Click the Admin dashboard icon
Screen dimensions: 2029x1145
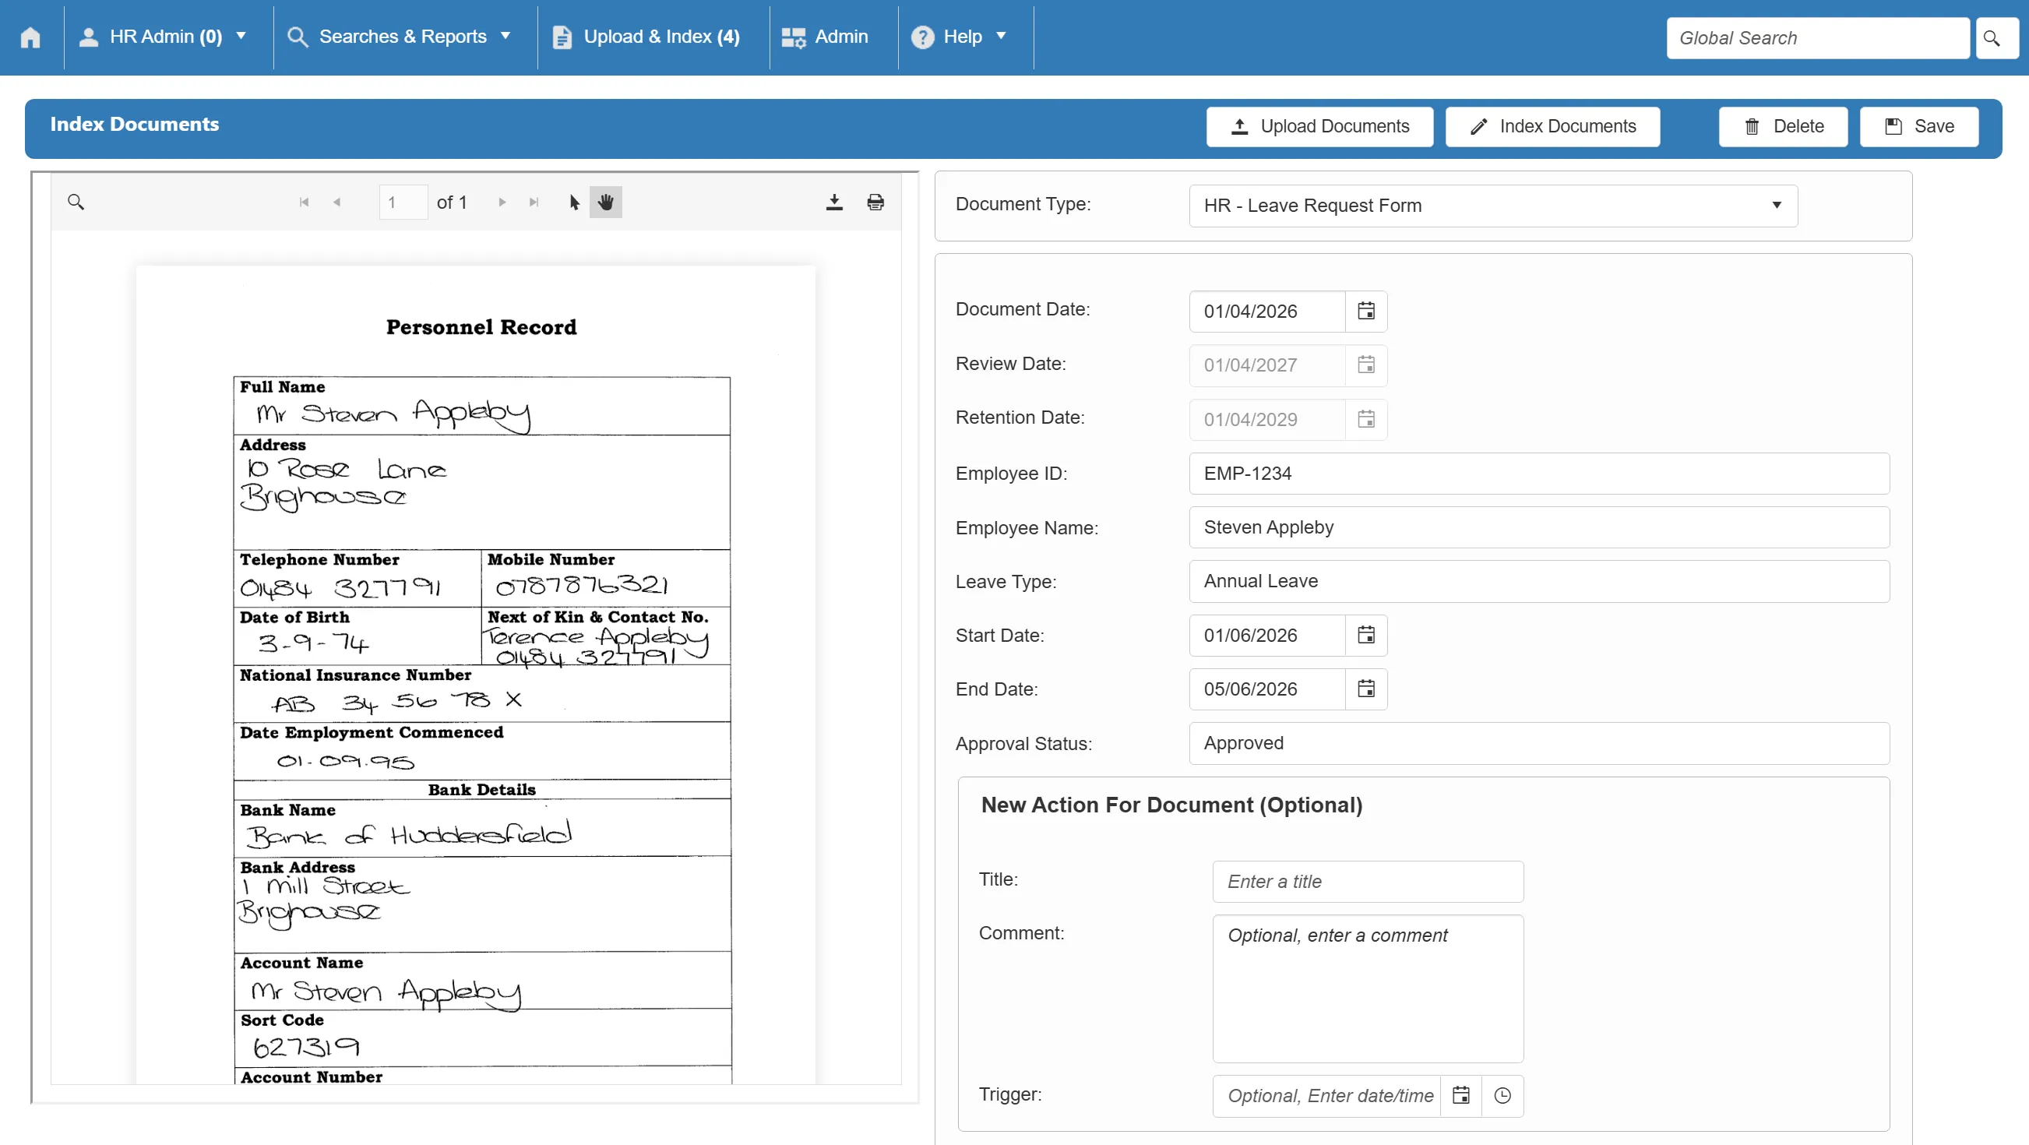[793, 38]
